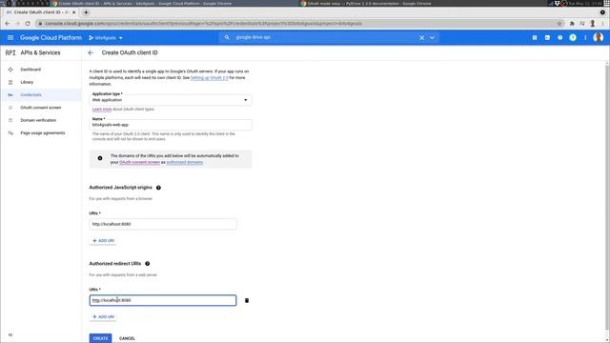Clear the search field with X
The height and width of the screenshot is (343, 610).
421,38
